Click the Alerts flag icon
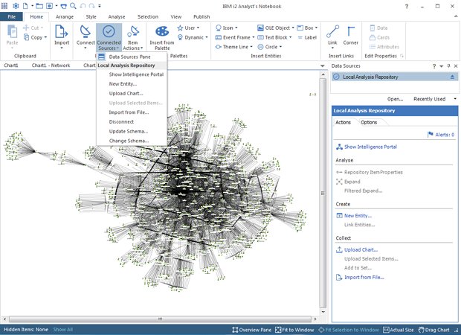Image resolution: width=461 pixels, height=335 pixels. point(431,134)
